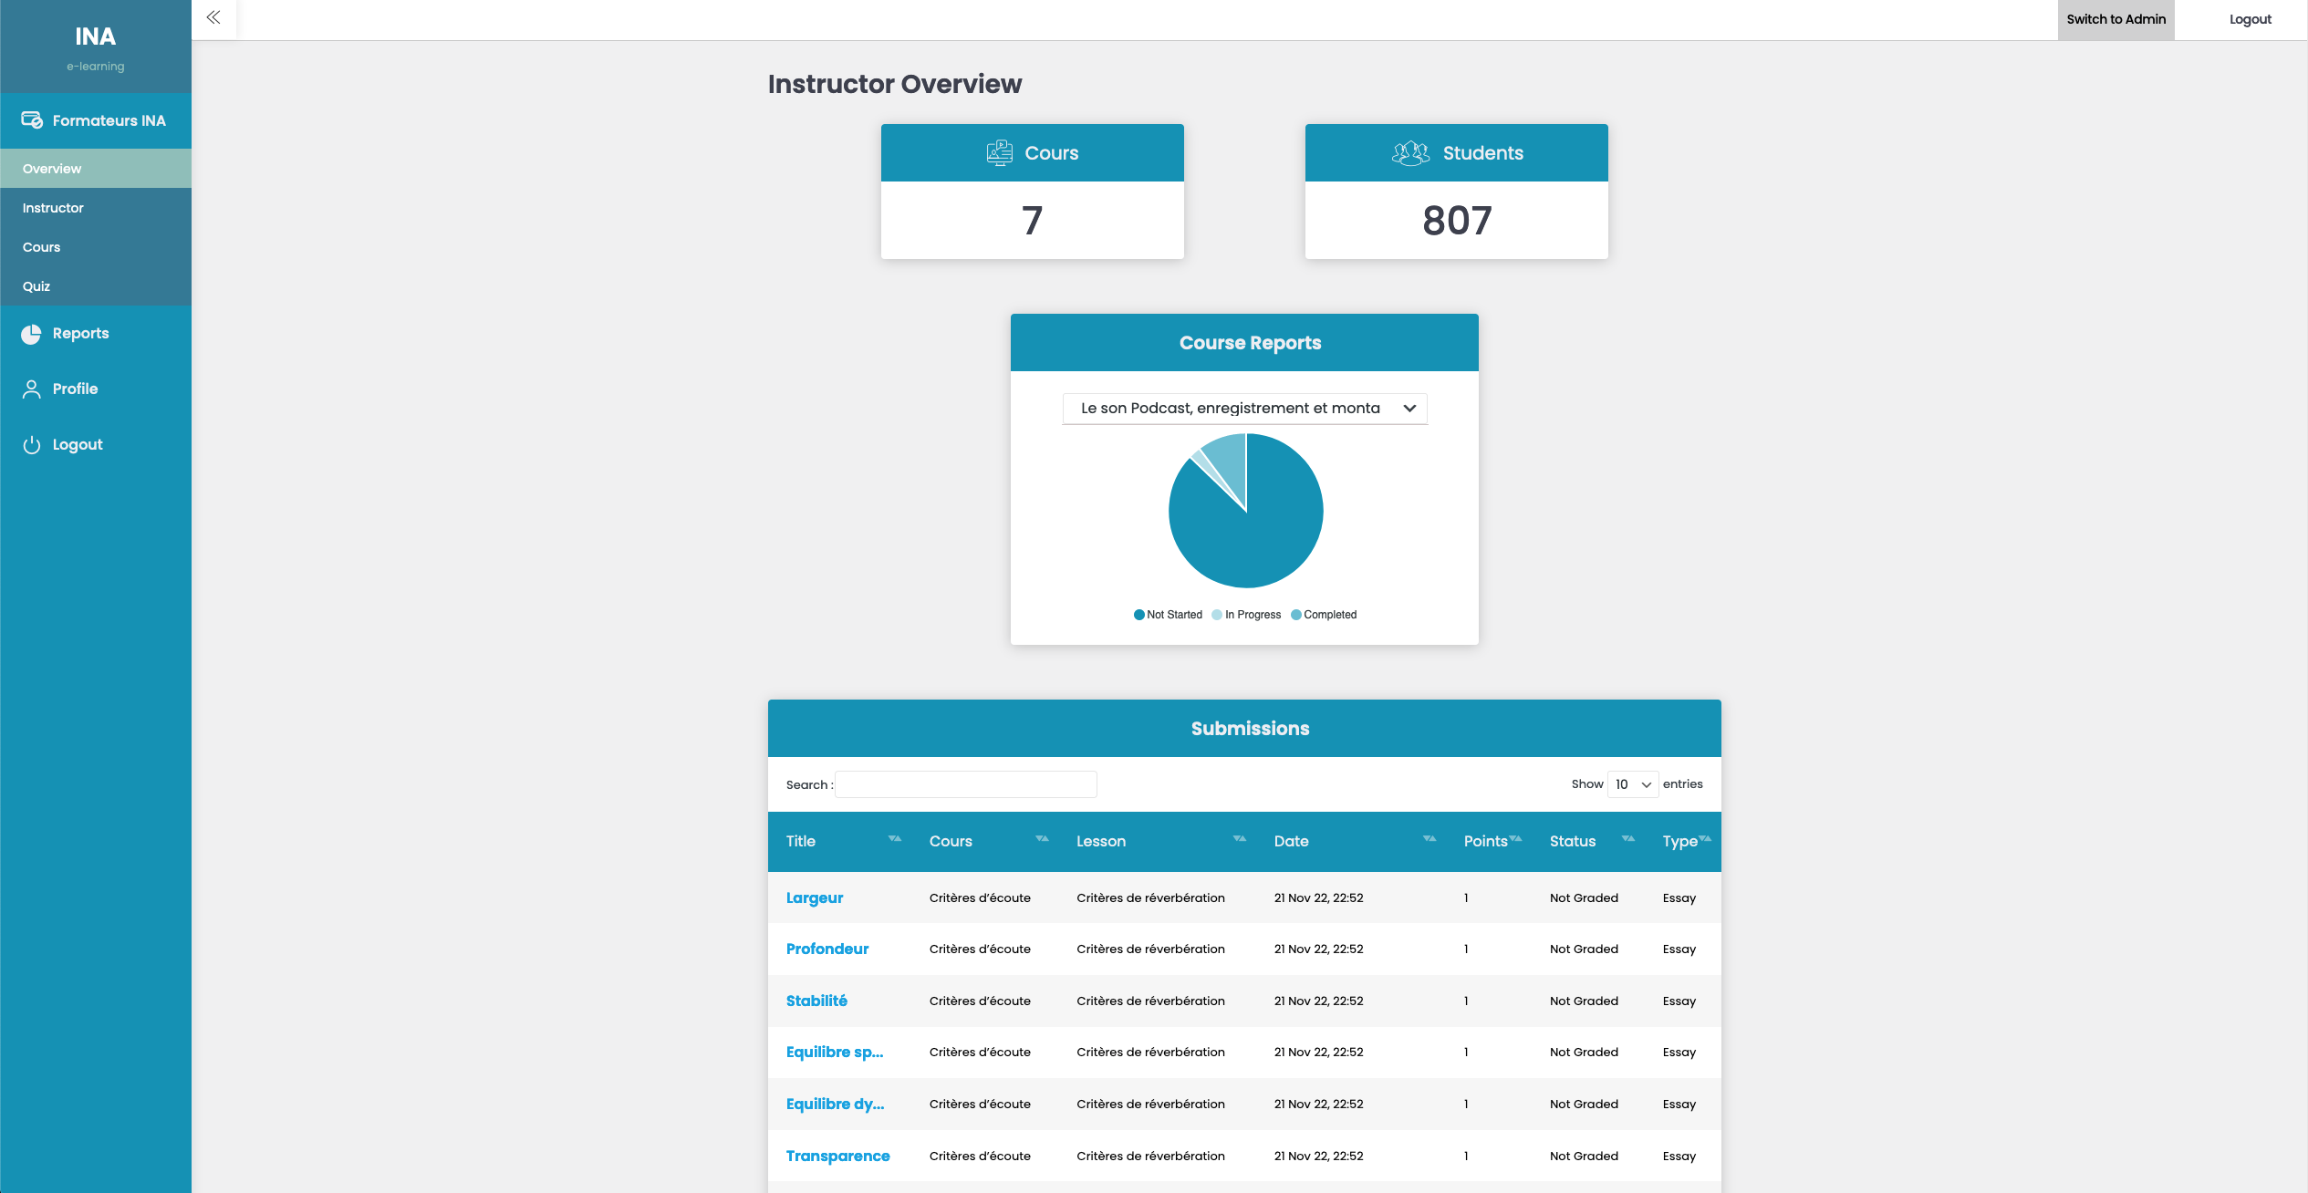Click the Profile person icon

tap(32, 389)
